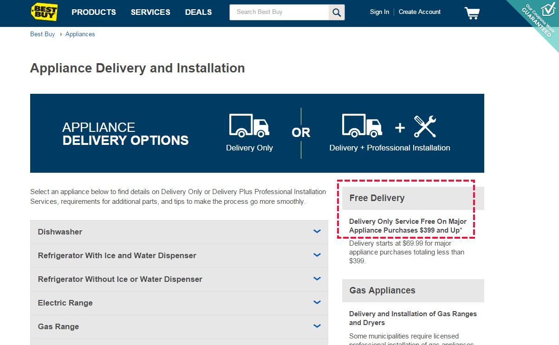Screen dimensions: 559x345
Task: Expand the Gas Range chevron
Action: pyautogui.click(x=317, y=326)
